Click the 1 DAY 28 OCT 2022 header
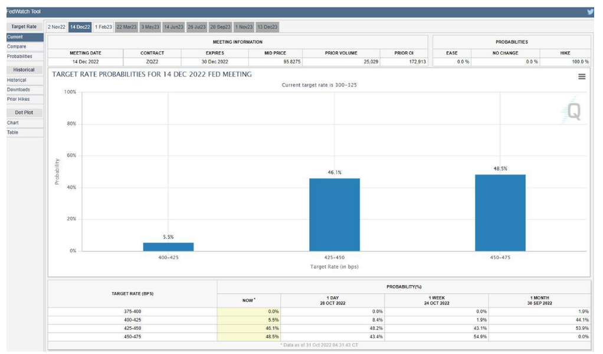The image size is (603, 354). point(333,300)
